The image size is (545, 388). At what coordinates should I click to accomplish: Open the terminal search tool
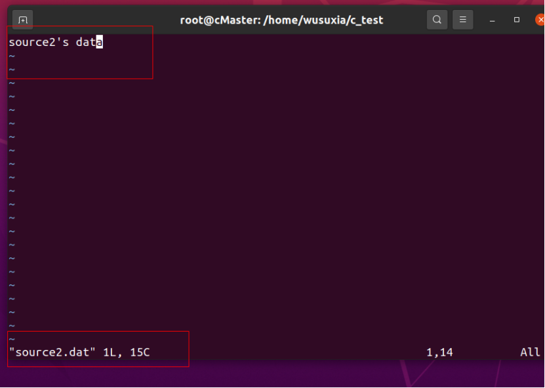[x=437, y=20]
